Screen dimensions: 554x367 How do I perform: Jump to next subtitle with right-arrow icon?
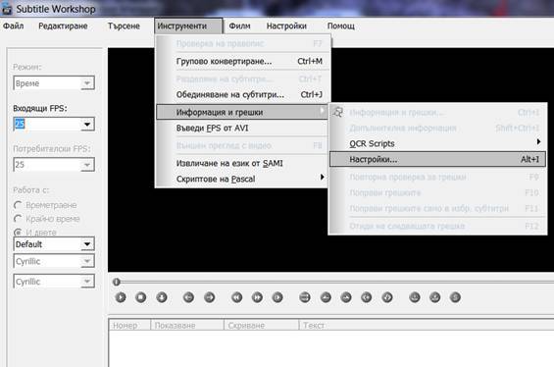(209, 297)
